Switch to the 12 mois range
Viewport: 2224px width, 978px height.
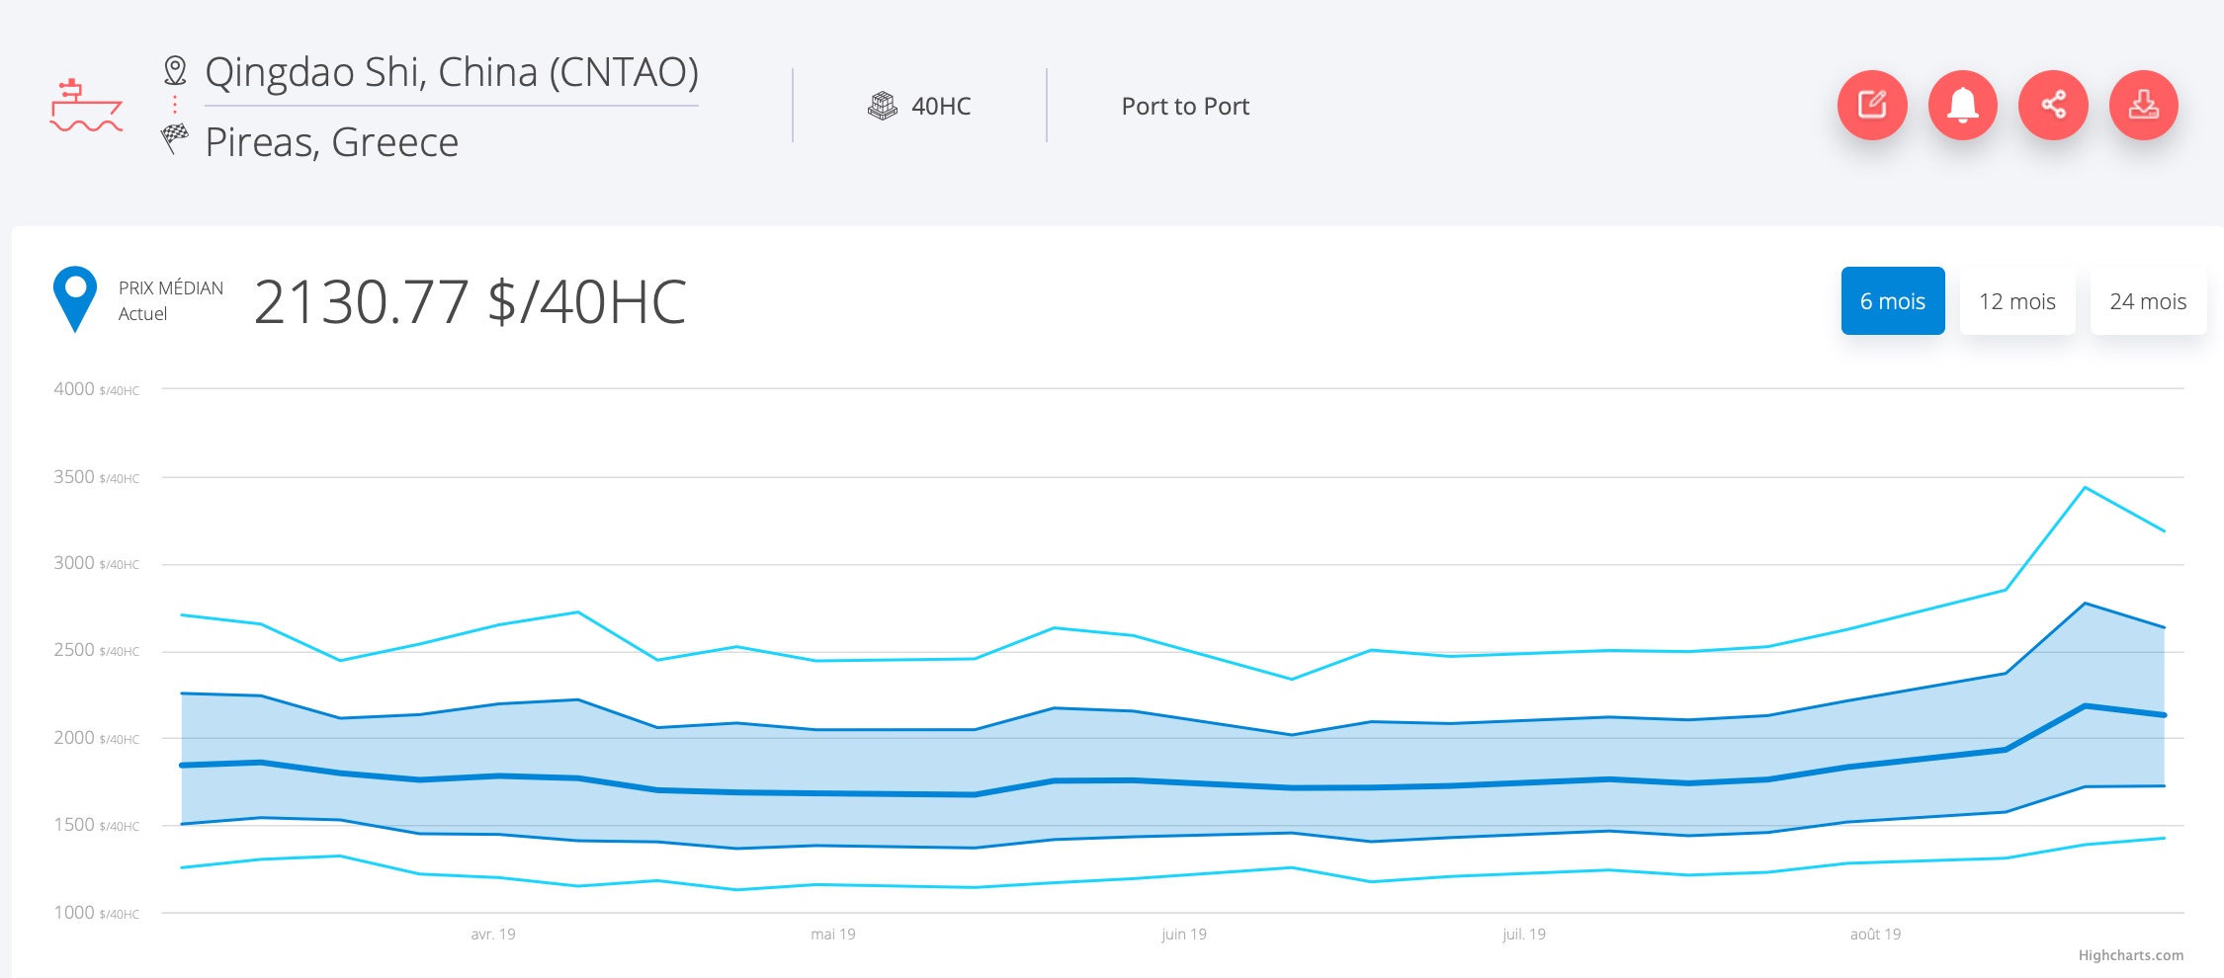[2017, 301]
